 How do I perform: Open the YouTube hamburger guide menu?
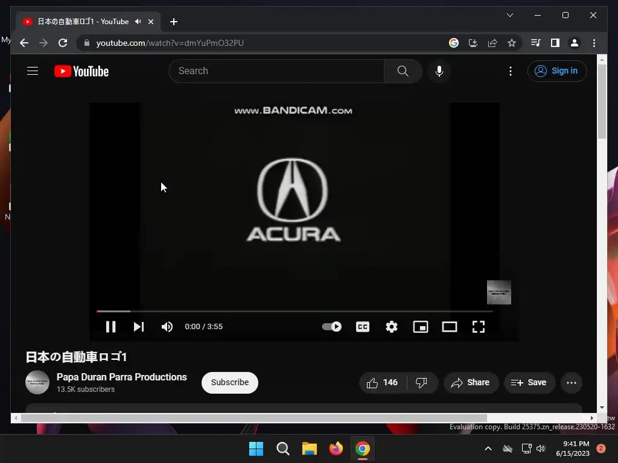click(33, 71)
